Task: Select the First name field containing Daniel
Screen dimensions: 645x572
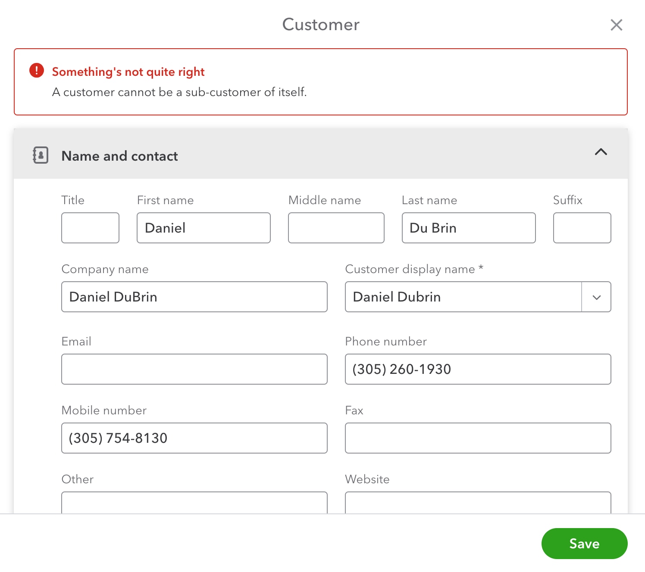Action: click(x=203, y=228)
